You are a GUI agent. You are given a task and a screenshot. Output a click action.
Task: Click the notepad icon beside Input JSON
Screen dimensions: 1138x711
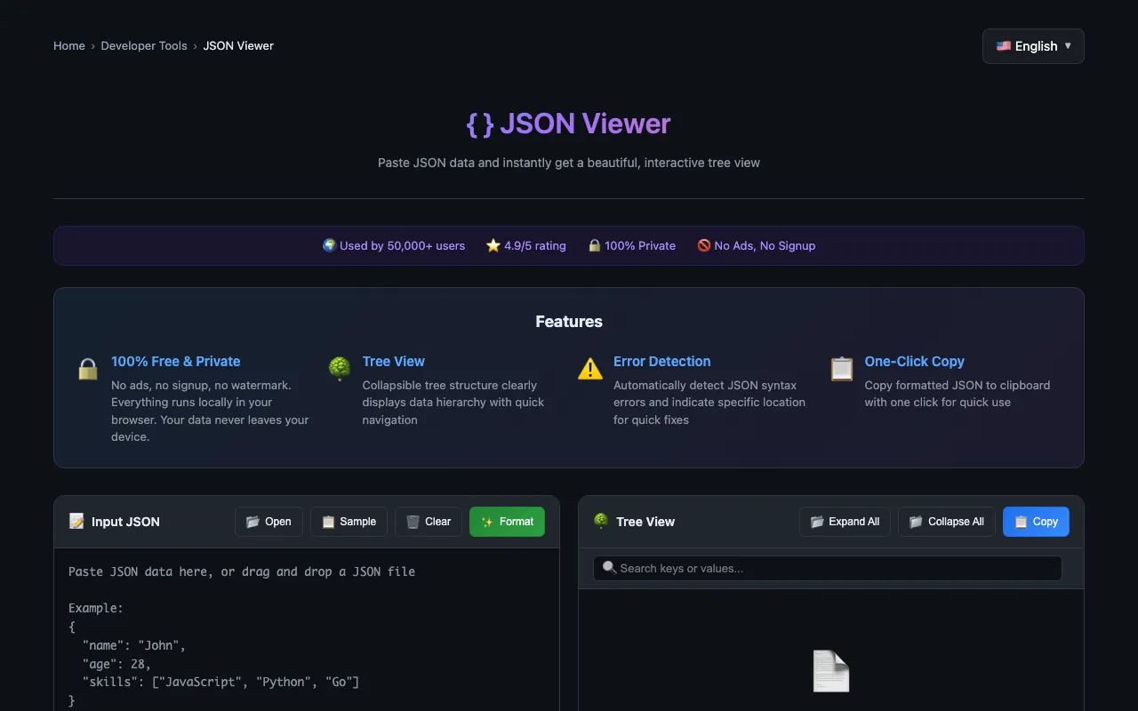click(x=76, y=521)
